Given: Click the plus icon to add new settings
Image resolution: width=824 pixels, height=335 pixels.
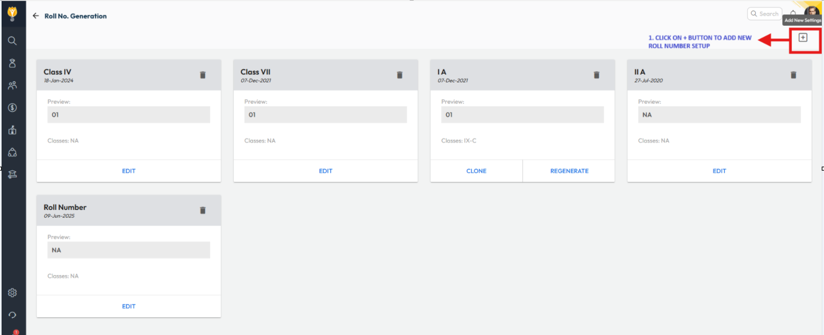Looking at the screenshot, I should (x=803, y=37).
